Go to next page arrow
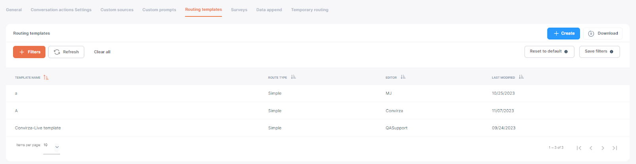 pos(603,148)
